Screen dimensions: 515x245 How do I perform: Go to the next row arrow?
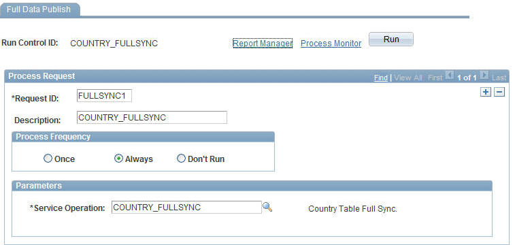pos(484,76)
